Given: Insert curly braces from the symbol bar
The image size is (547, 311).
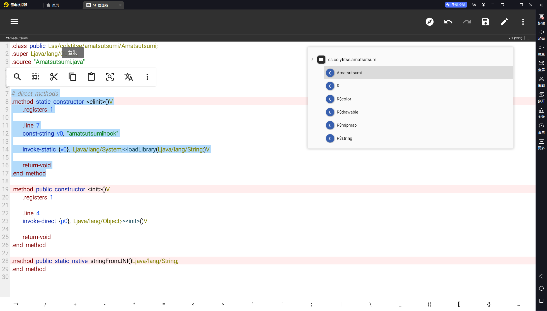Looking at the screenshot, I should click(488, 304).
